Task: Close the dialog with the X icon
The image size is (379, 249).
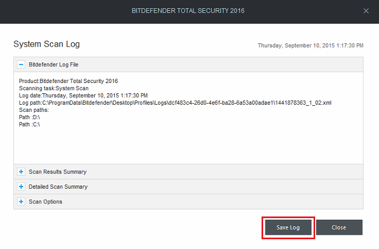Action: 366,11
